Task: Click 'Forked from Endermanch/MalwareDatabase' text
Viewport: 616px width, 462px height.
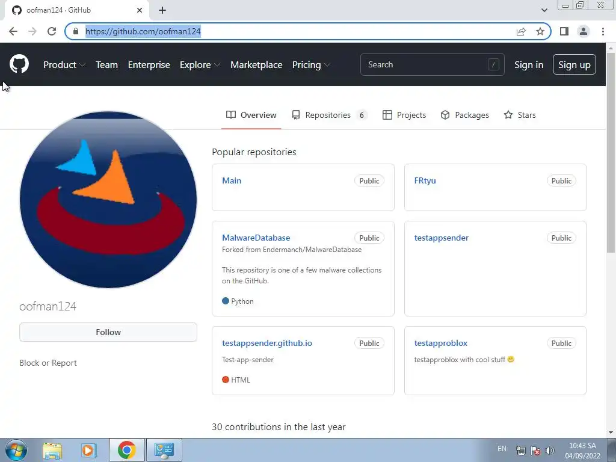Action: pos(292,250)
